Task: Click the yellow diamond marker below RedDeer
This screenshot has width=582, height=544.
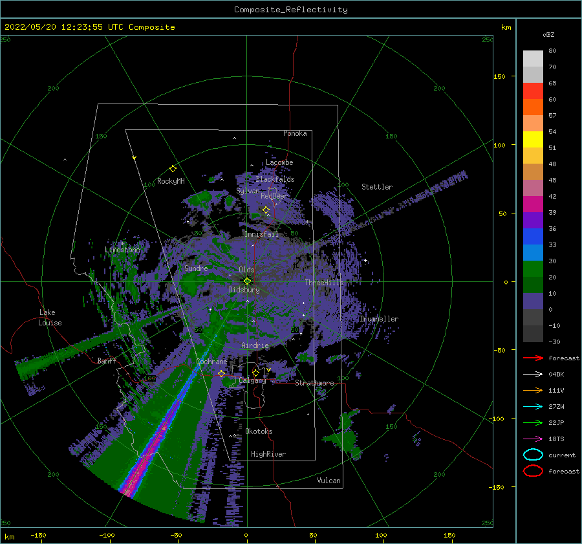Action: 266,210
